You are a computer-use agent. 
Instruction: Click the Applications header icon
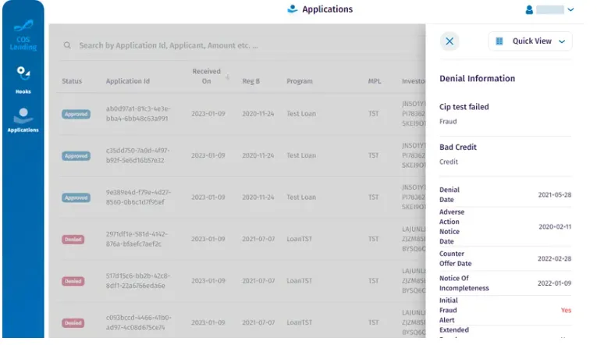(292, 9)
